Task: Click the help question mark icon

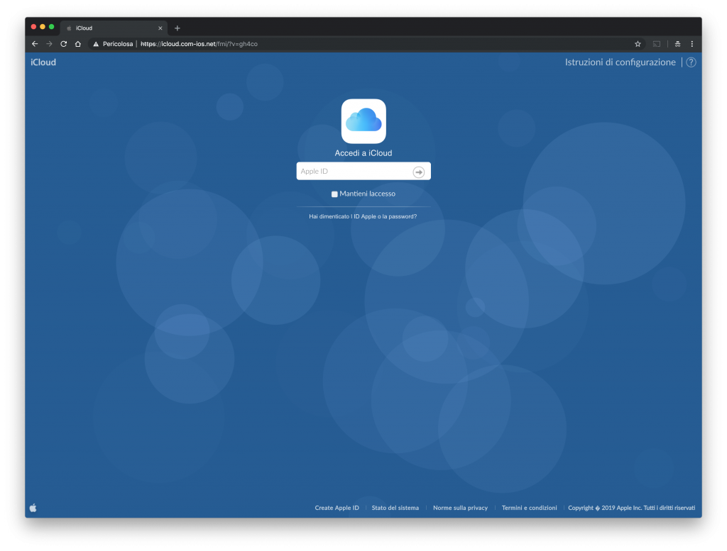Action: click(x=691, y=62)
